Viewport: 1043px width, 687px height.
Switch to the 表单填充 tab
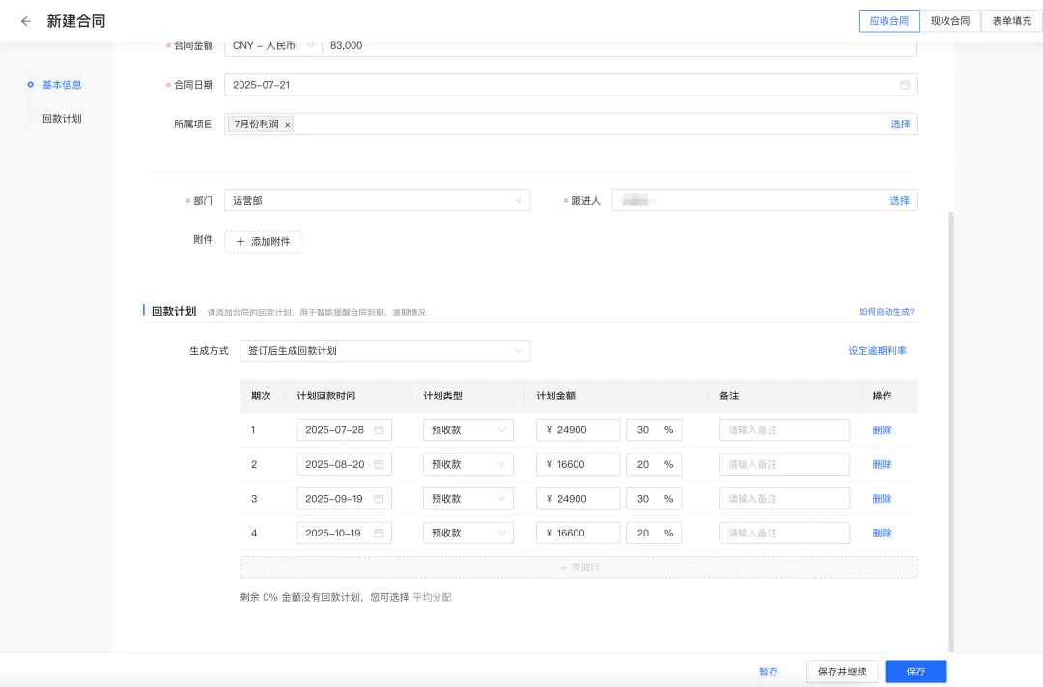tap(1011, 20)
